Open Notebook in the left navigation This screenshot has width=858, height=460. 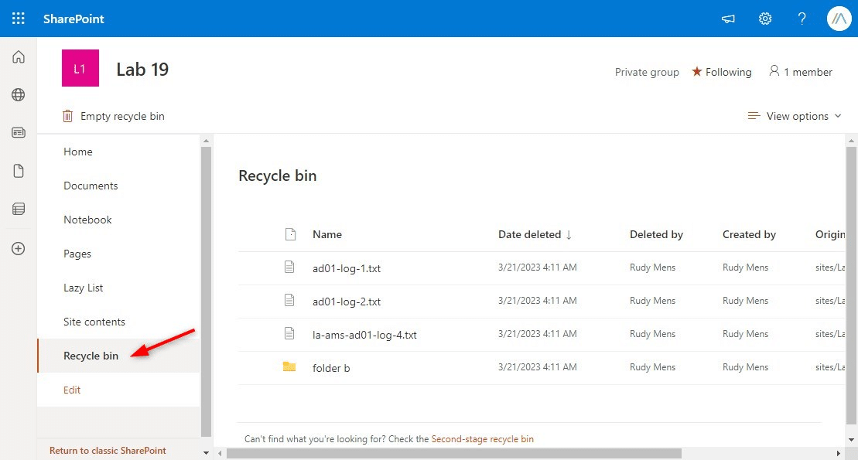(87, 220)
